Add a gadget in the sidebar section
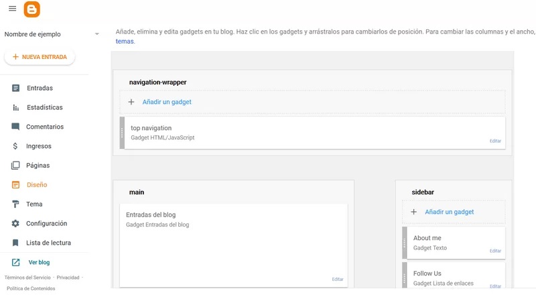 [449, 212]
